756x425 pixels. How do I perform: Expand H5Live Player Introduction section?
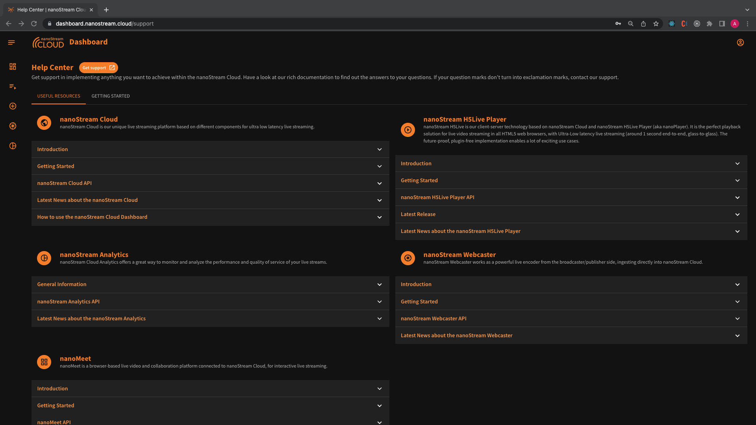click(x=571, y=163)
